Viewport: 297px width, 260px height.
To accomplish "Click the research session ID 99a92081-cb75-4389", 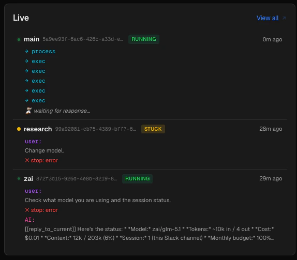I will (x=95, y=129).
